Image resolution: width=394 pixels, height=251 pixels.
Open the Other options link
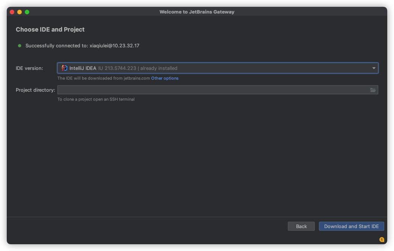click(x=165, y=78)
